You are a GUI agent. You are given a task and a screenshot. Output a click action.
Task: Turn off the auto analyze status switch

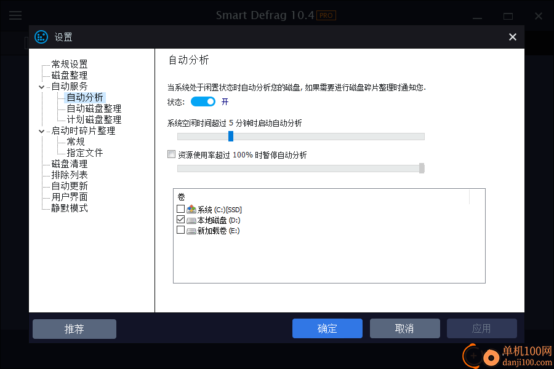[203, 101]
